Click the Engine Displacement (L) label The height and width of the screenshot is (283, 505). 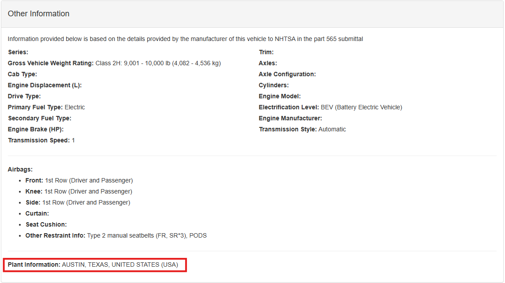pyautogui.click(x=45, y=85)
